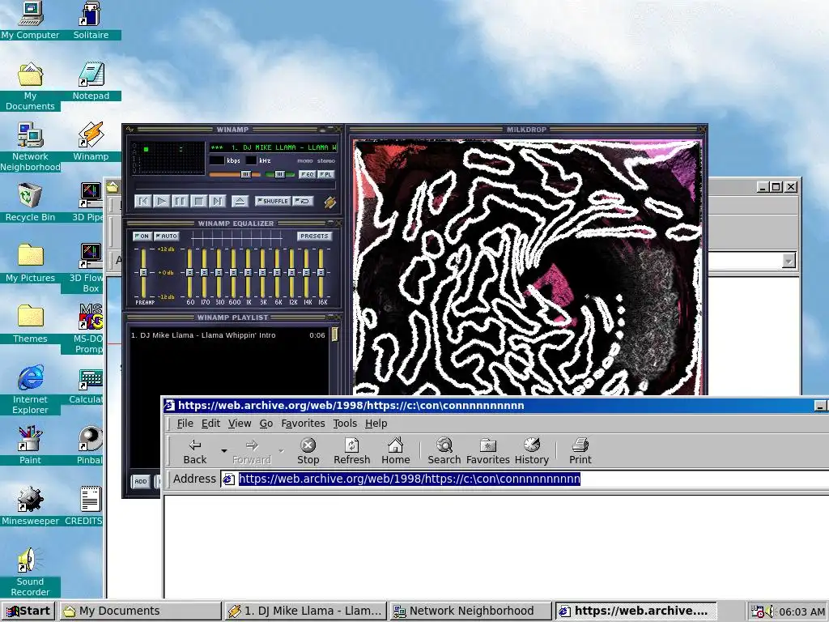Toggle equalizer AUTO mode
The image size is (829, 622).
(167, 236)
